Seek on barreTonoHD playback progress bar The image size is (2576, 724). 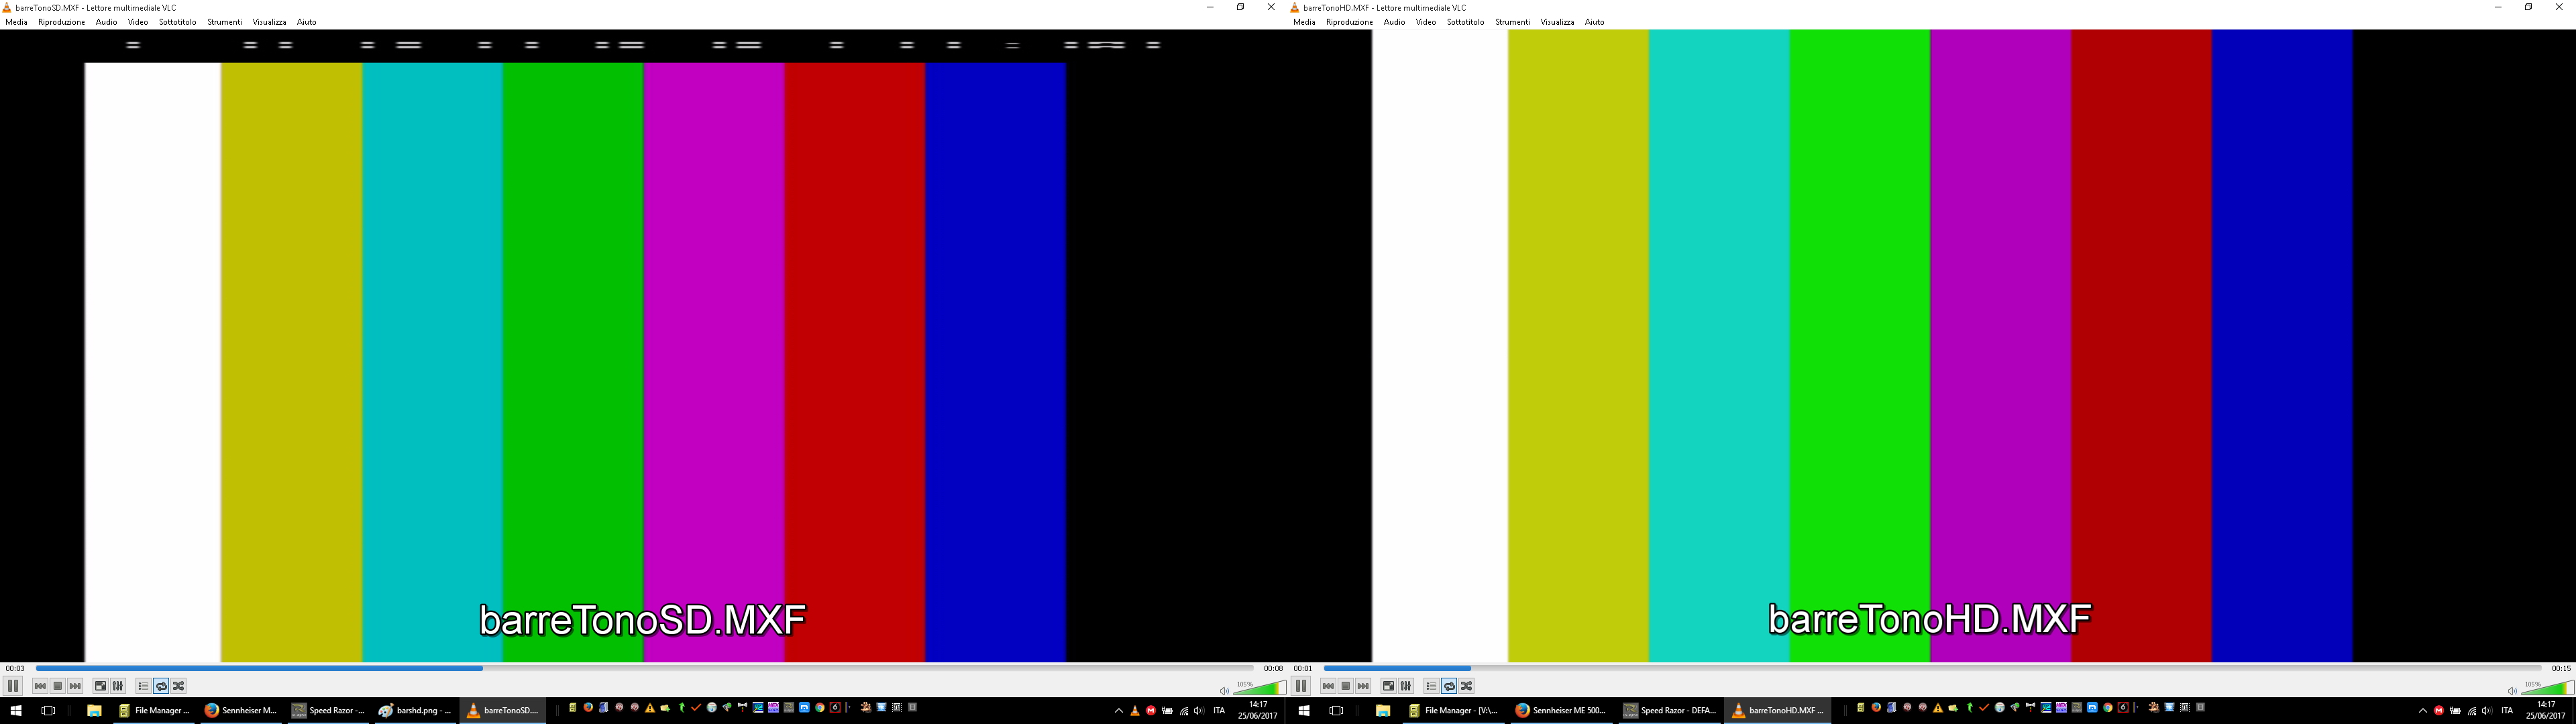[1930, 668]
